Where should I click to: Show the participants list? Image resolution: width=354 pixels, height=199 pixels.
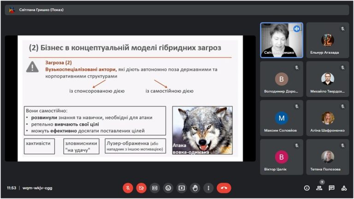[x=319, y=188]
